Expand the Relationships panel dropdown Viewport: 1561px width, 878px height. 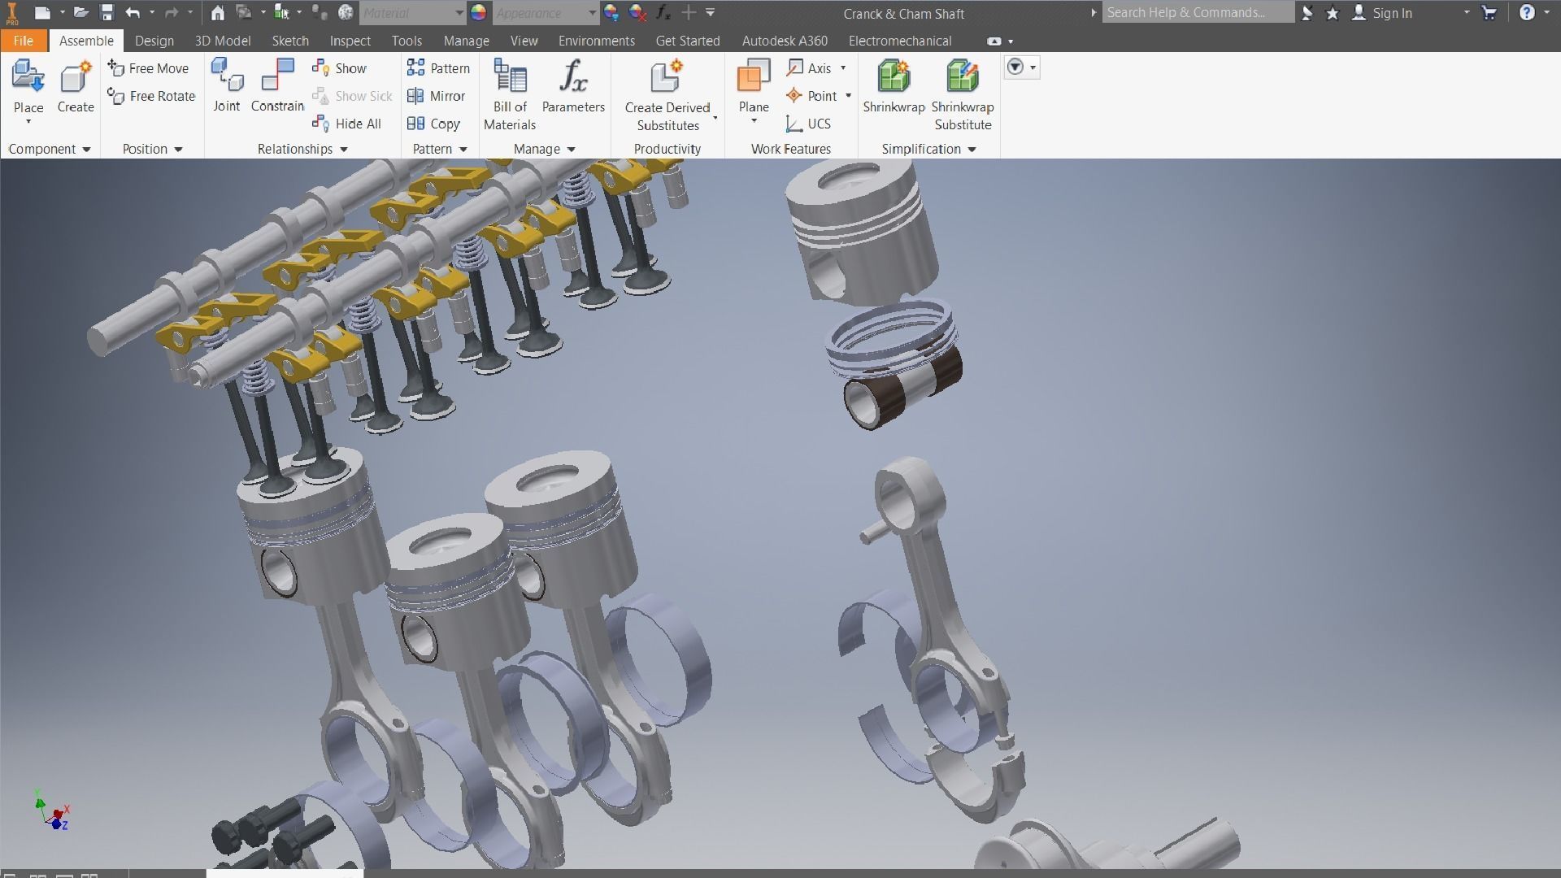pos(344,150)
